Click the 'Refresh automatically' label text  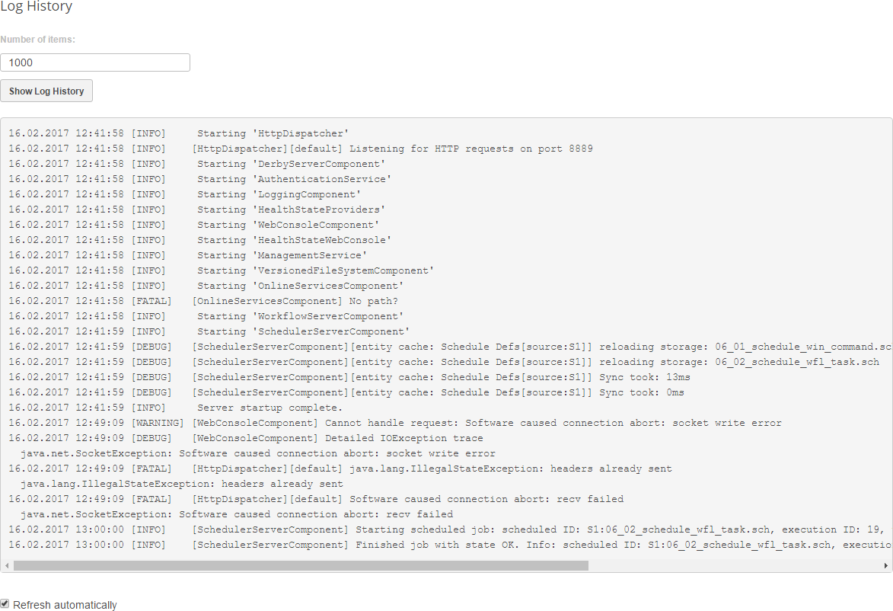click(65, 605)
